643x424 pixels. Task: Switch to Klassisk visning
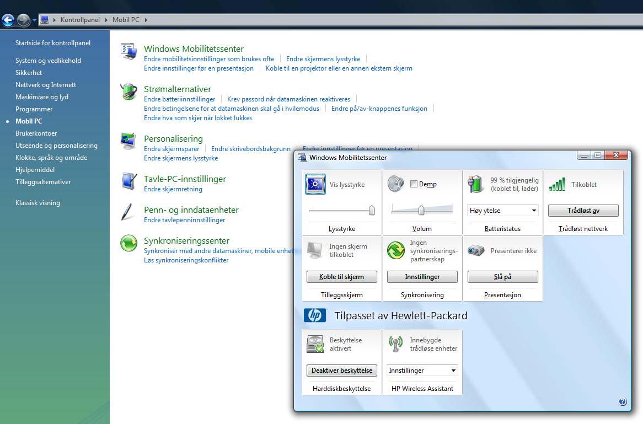pyautogui.click(x=37, y=202)
